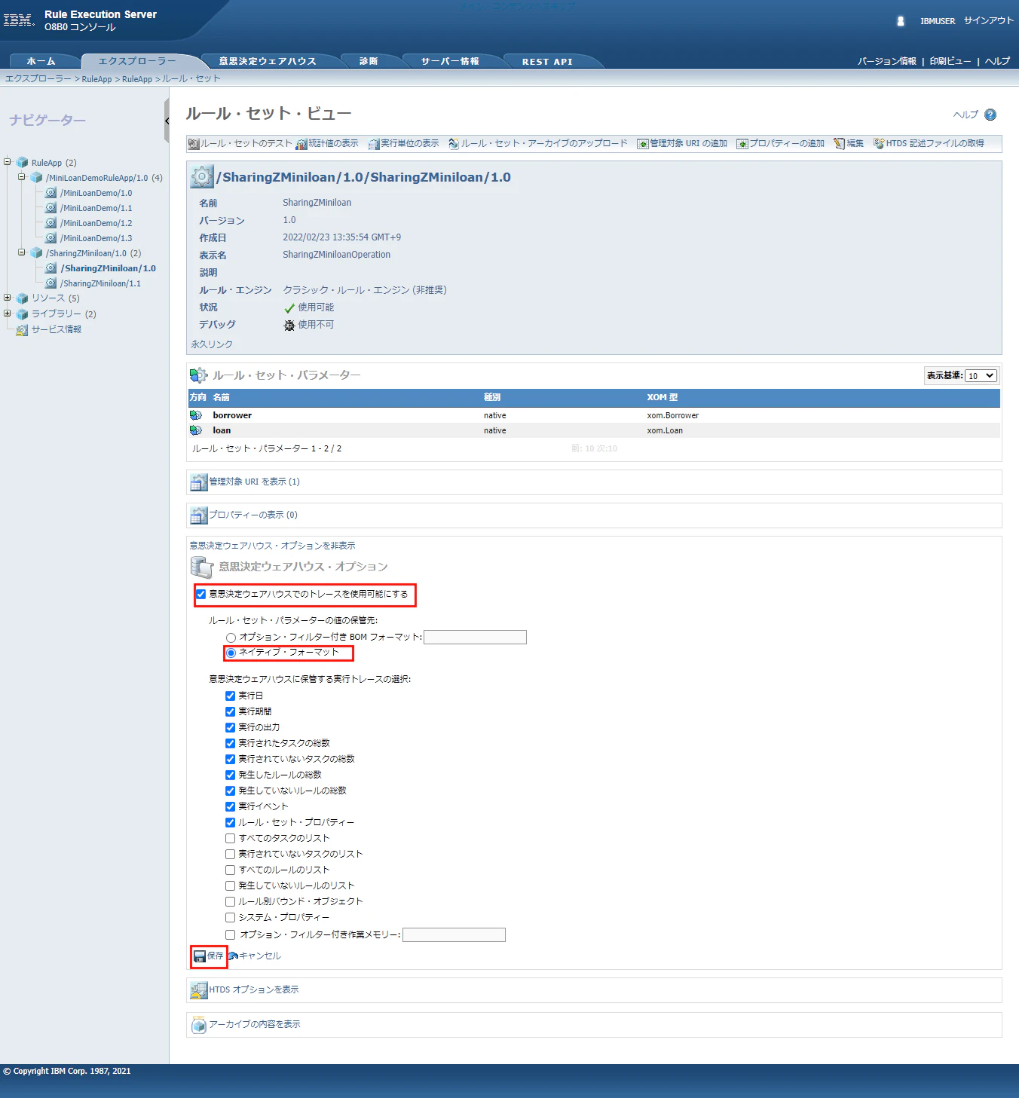The width and height of the screenshot is (1019, 1098).
Task: Click the IBM logo in the header
Action: tap(19, 20)
